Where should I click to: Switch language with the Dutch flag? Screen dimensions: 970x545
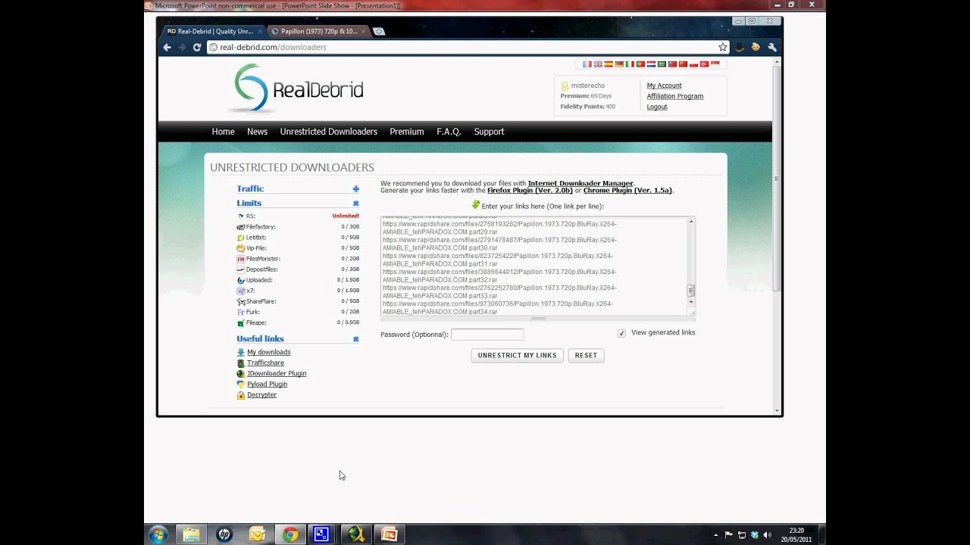651,64
